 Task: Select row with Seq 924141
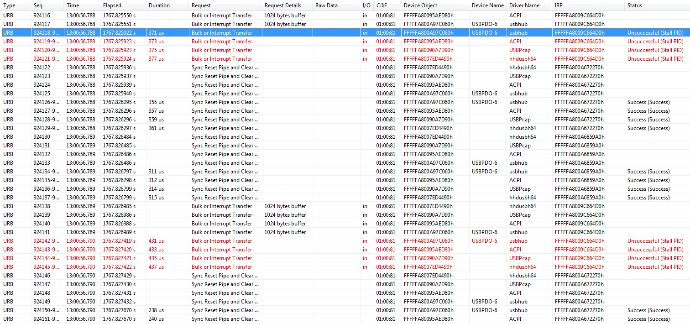pos(345,232)
